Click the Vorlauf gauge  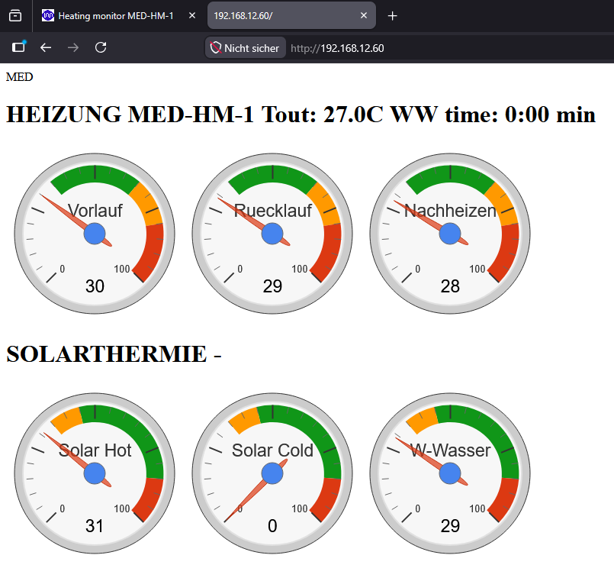(x=95, y=234)
